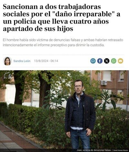
Task: Click the gray subtitle beginning El hombre había
Action: (x=63, y=43)
